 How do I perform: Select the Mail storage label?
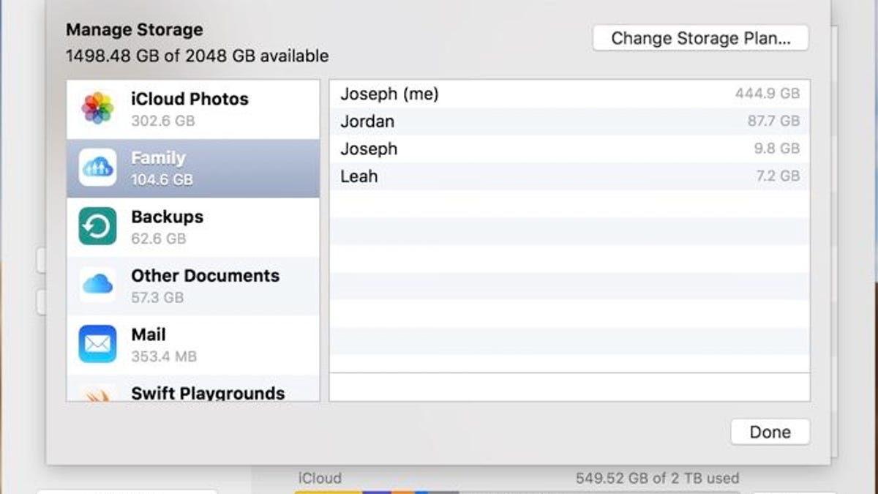coord(149,334)
